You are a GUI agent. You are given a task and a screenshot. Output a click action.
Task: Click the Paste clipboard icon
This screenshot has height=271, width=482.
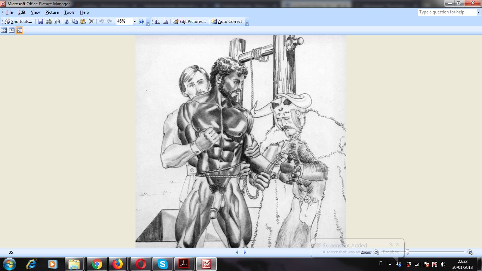coord(83,22)
